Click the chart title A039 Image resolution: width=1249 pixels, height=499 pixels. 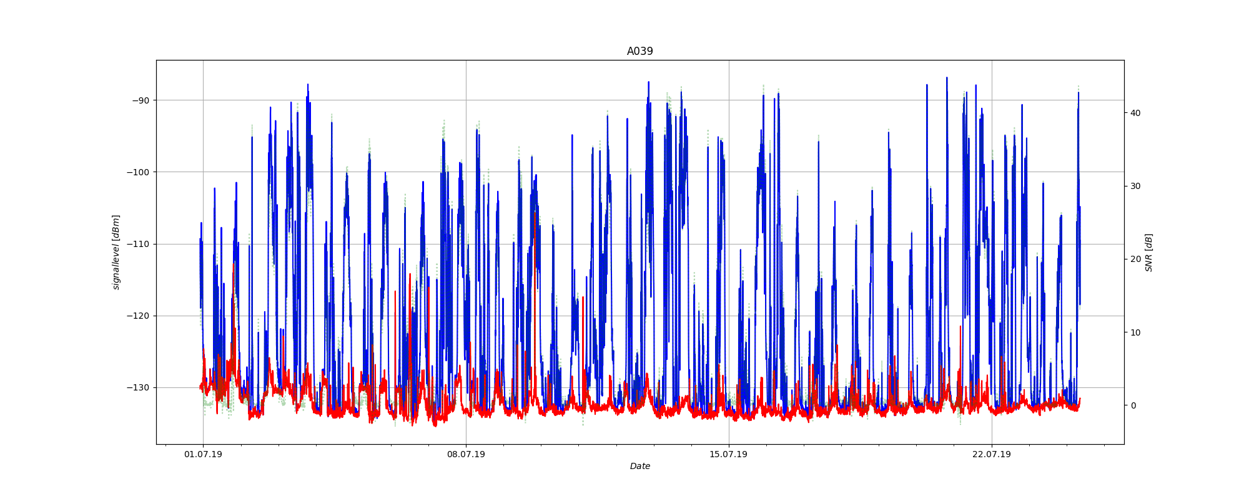[639, 51]
